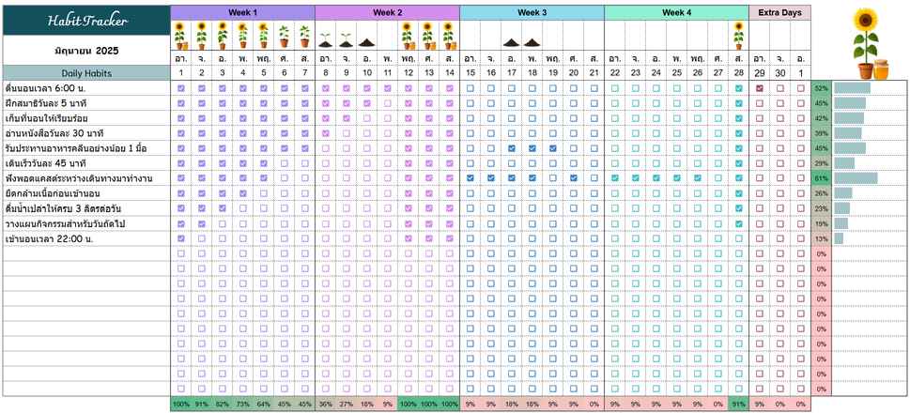Select the sunflower image above day 3
This screenshot has height=413, width=910.
pos(223,36)
